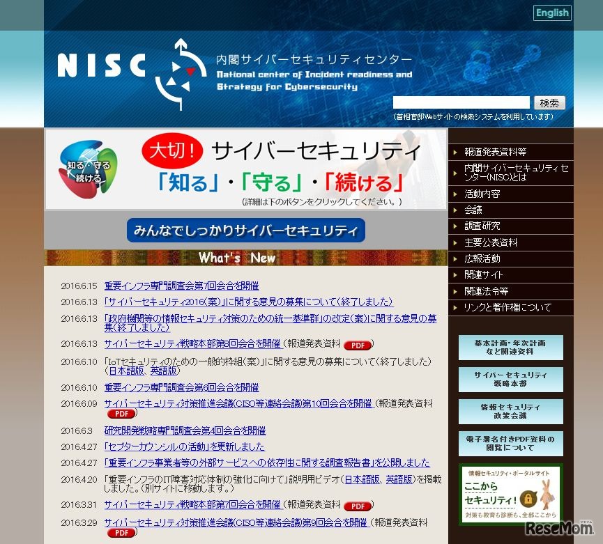Open 広報活動 menu item
Viewport: 603px width, 544px height.
511,259
